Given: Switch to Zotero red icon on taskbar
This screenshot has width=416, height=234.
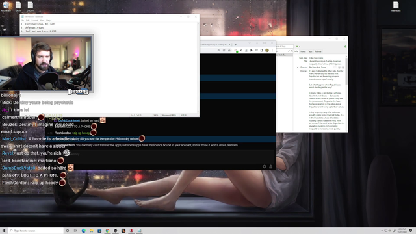Looking at the screenshot, I should coord(131,231).
